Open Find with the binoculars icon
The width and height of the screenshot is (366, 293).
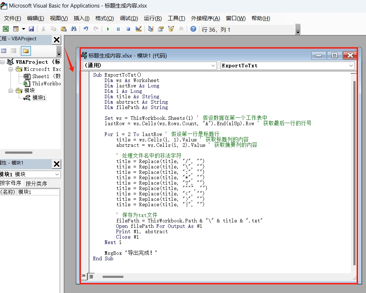point(74,29)
